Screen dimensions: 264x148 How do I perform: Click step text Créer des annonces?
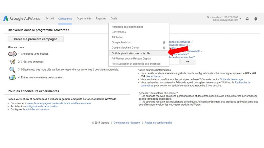click(x=32, y=62)
